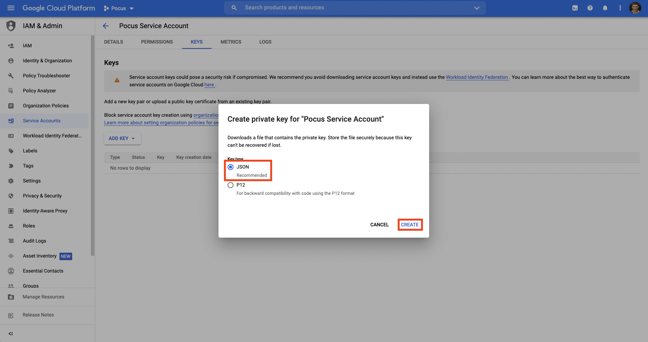Focus the Search products and resources field
648x342 pixels.
tap(355, 8)
